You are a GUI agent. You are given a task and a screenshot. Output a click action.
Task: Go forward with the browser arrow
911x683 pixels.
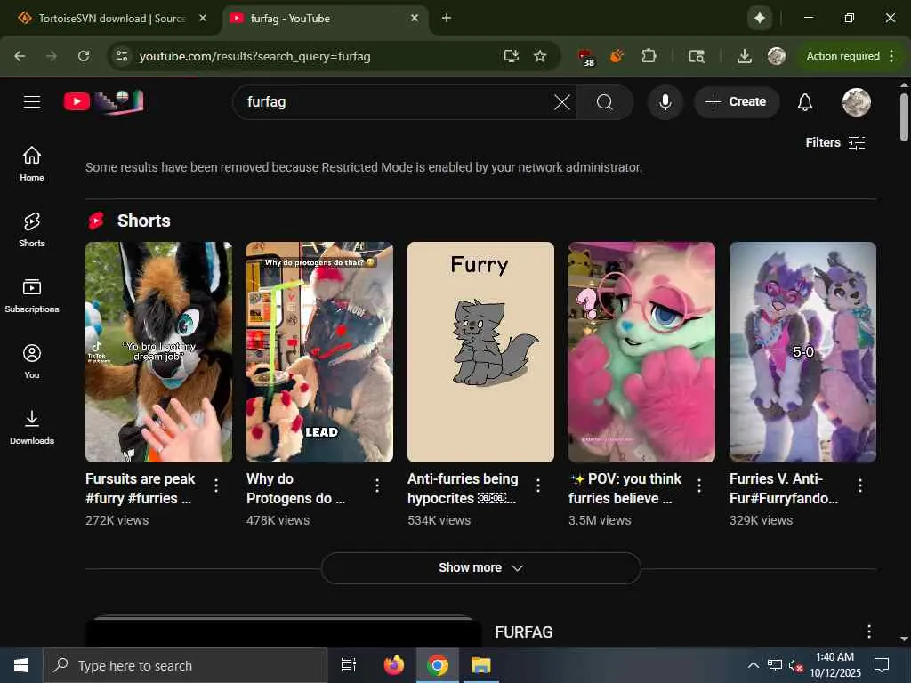click(52, 56)
